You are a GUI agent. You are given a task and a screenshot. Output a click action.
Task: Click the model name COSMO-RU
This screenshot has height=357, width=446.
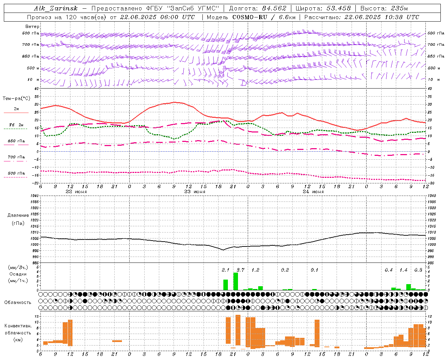pyautogui.click(x=250, y=17)
